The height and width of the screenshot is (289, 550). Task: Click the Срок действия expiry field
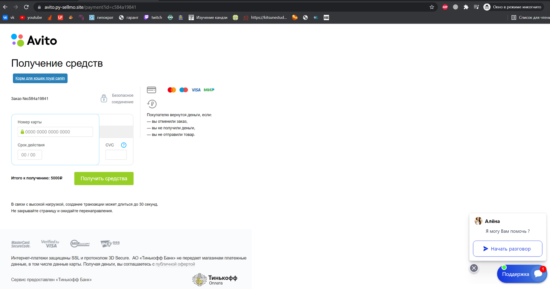(x=30, y=155)
